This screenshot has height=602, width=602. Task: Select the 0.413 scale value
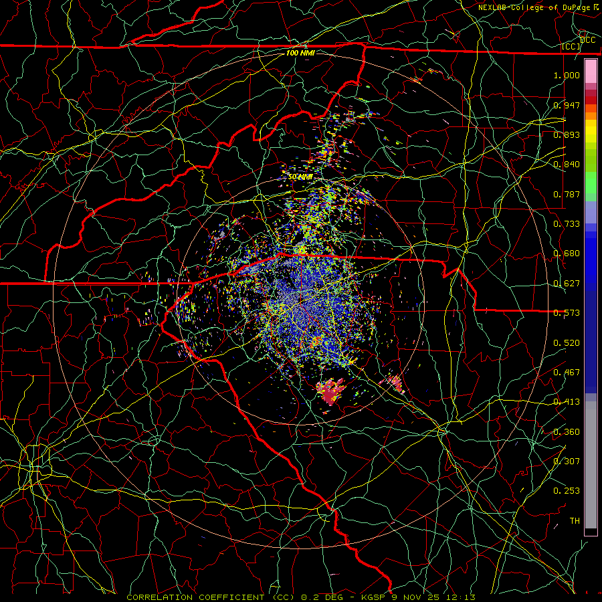point(567,402)
